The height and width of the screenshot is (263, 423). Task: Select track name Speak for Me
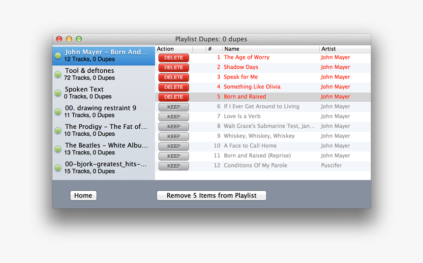coord(241,77)
